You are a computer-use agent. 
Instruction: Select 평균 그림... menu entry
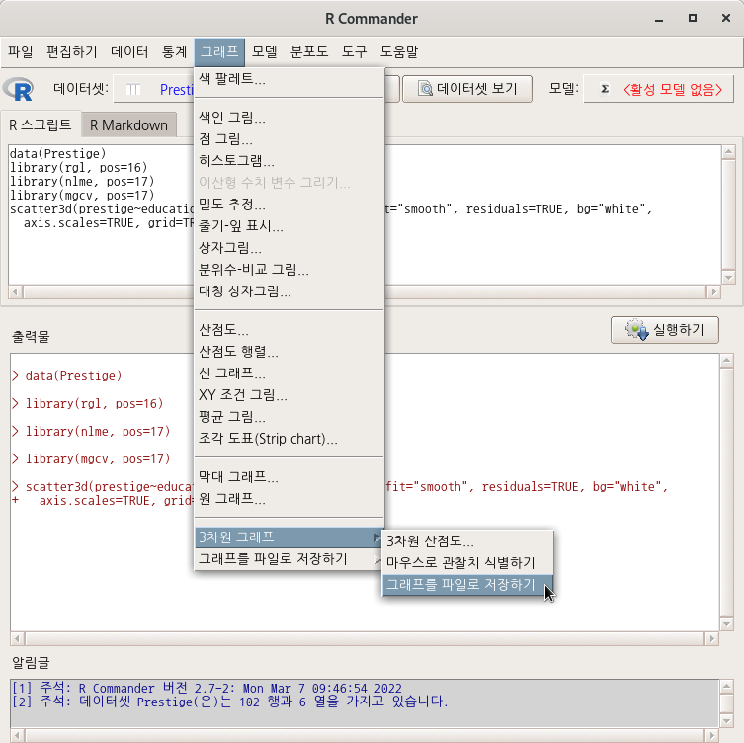(289, 417)
